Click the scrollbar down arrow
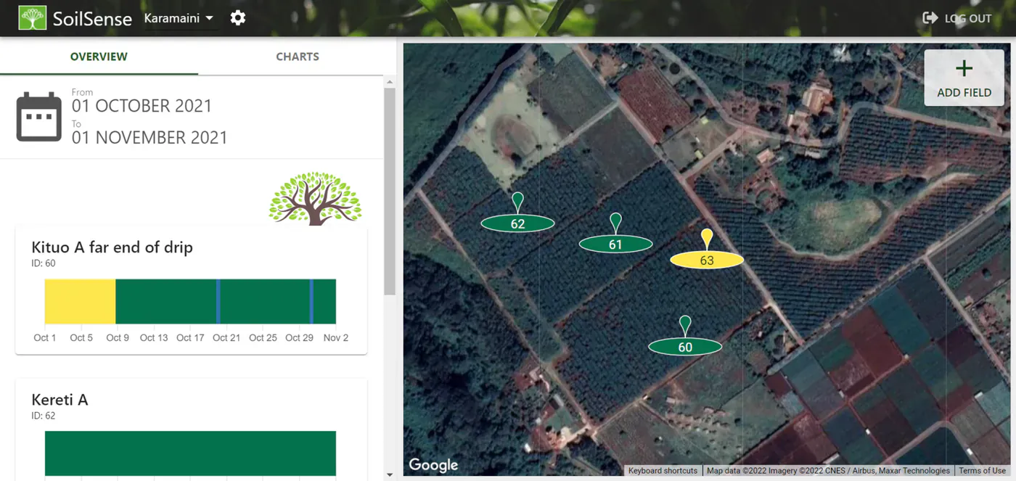This screenshot has width=1016, height=481. point(390,475)
